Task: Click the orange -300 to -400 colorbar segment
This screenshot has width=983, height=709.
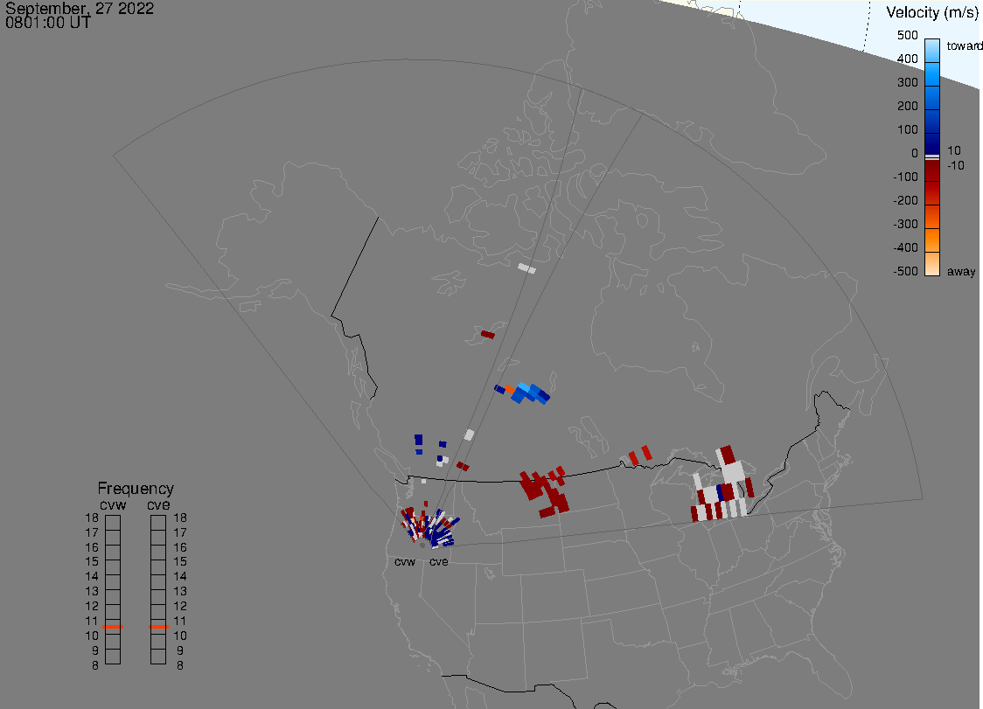Action: pyautogui.click(x=932, y=240)
